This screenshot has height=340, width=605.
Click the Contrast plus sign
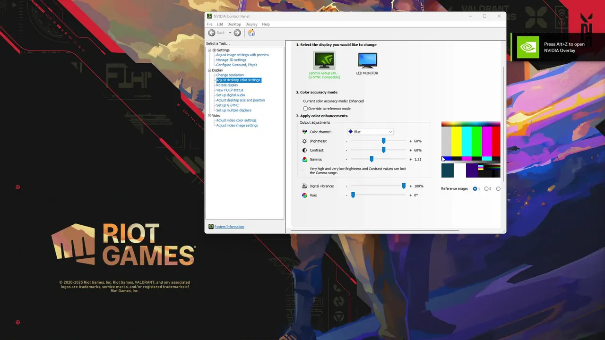tap(410, 150)
